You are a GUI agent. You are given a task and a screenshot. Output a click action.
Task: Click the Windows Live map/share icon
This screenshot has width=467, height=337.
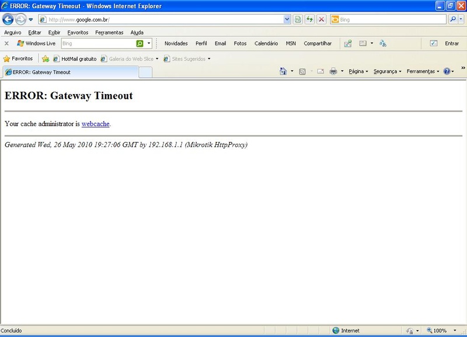tap(348, 43)
